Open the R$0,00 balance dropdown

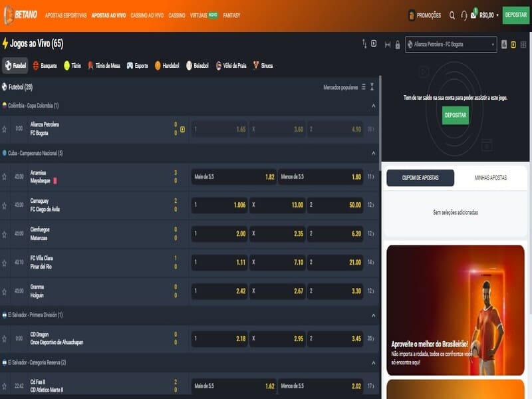[x=489, y=15]
